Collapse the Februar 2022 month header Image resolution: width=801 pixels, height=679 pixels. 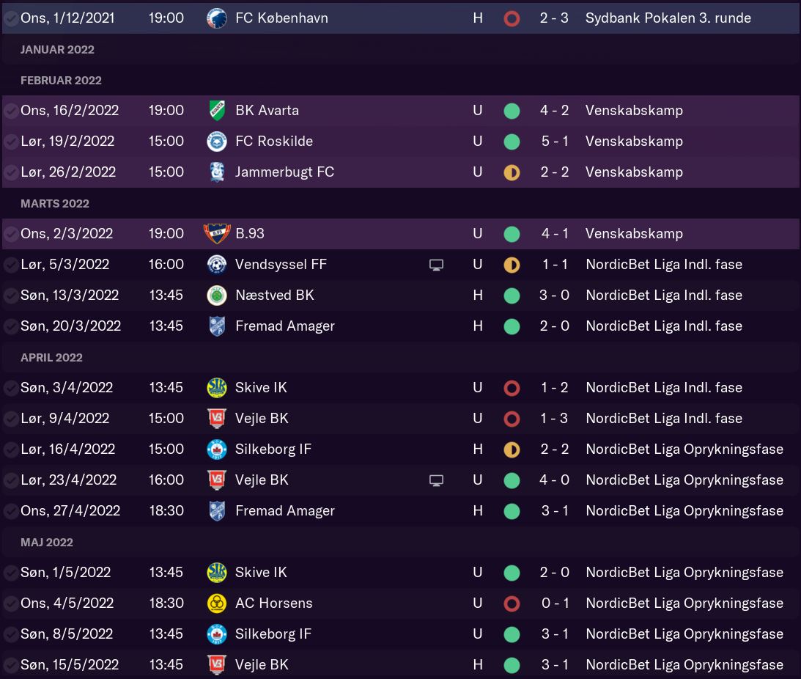[x=61, y=80]
